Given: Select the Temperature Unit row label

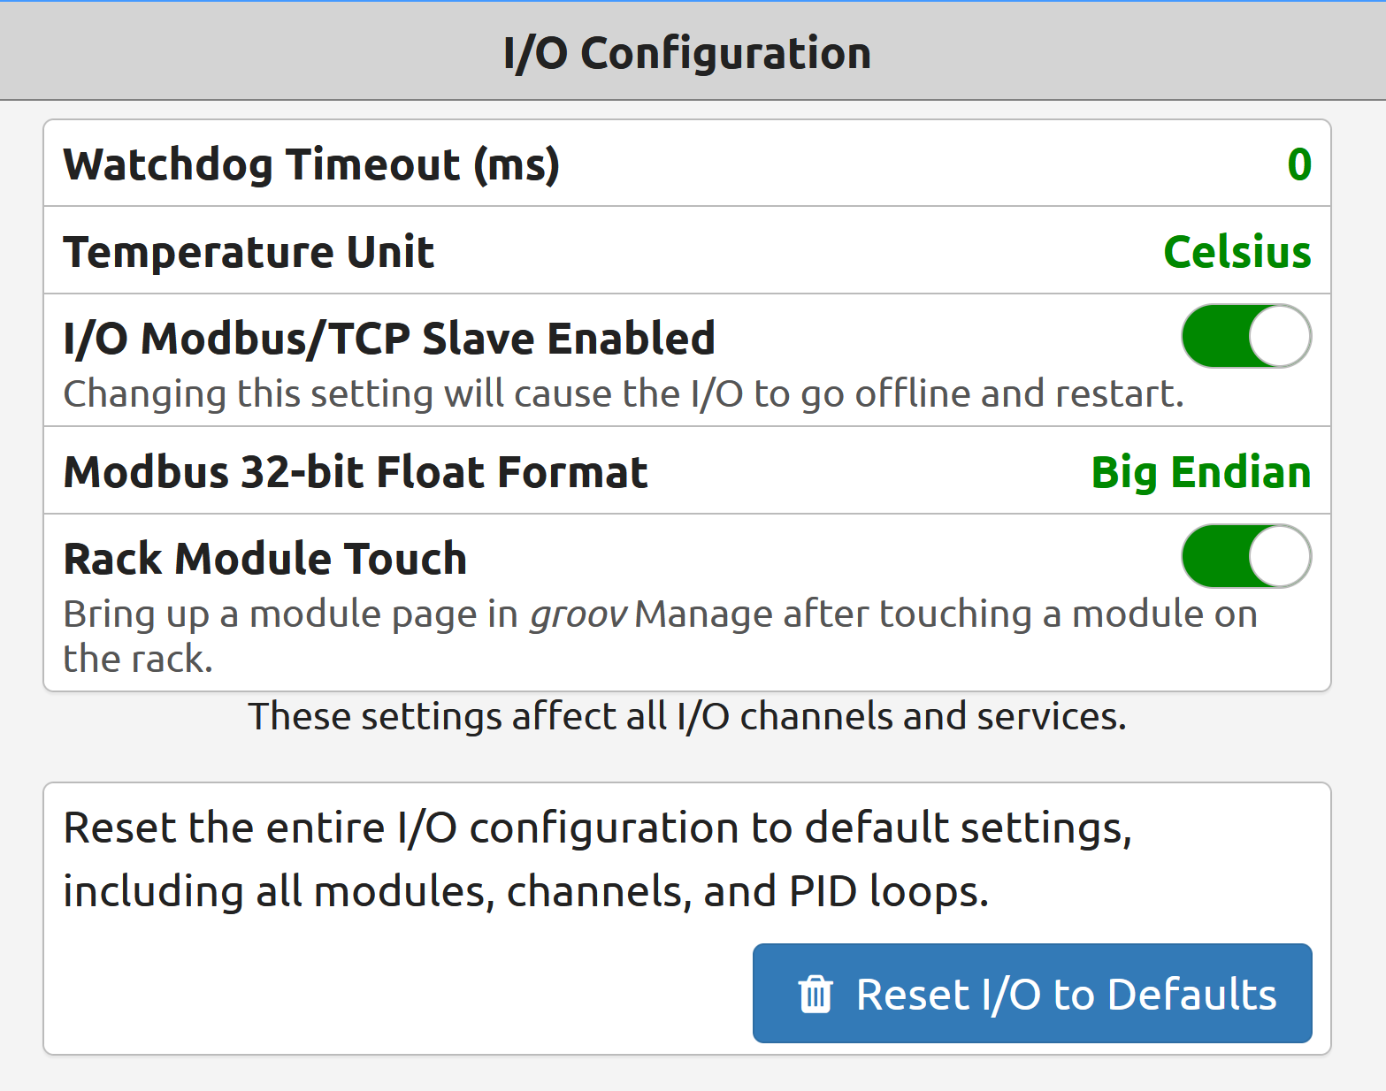Looking at the screenshot, I should (x=249, y=252).
